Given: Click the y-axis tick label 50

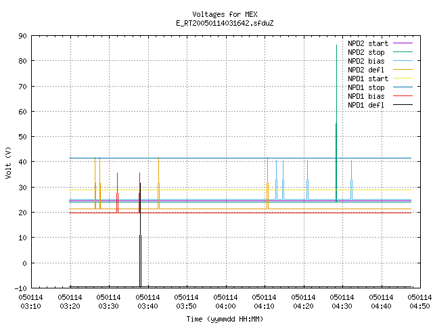Looking at the screenshot, I should pos(23,137).
